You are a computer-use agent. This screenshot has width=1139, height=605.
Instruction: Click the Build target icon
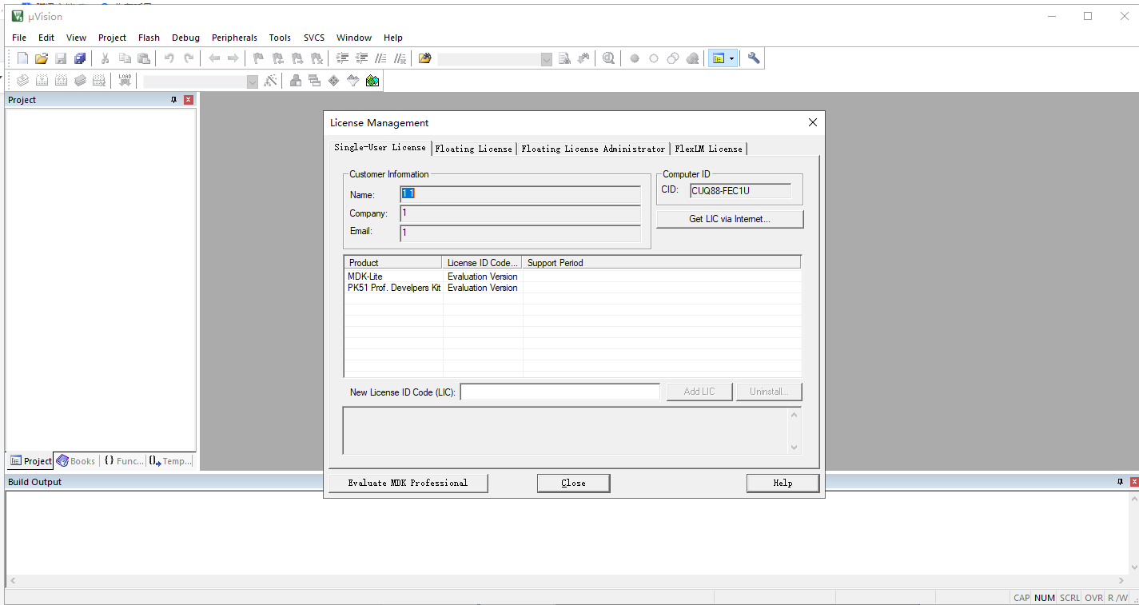tap(42, 80)
